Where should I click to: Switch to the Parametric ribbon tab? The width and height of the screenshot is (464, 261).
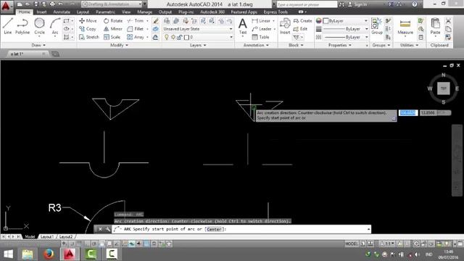(x=105, y=12)
